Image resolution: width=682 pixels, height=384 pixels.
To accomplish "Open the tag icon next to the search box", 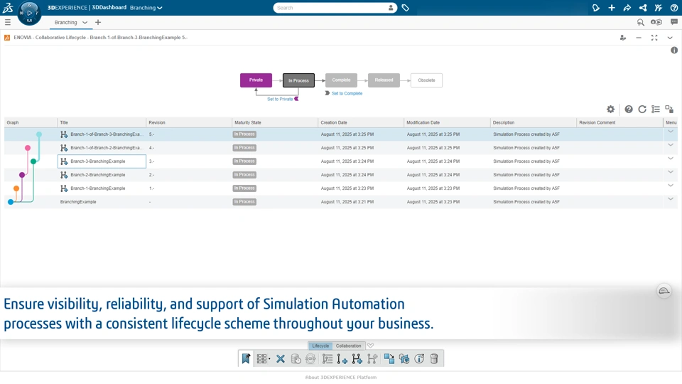I will [x=406, y=8].
